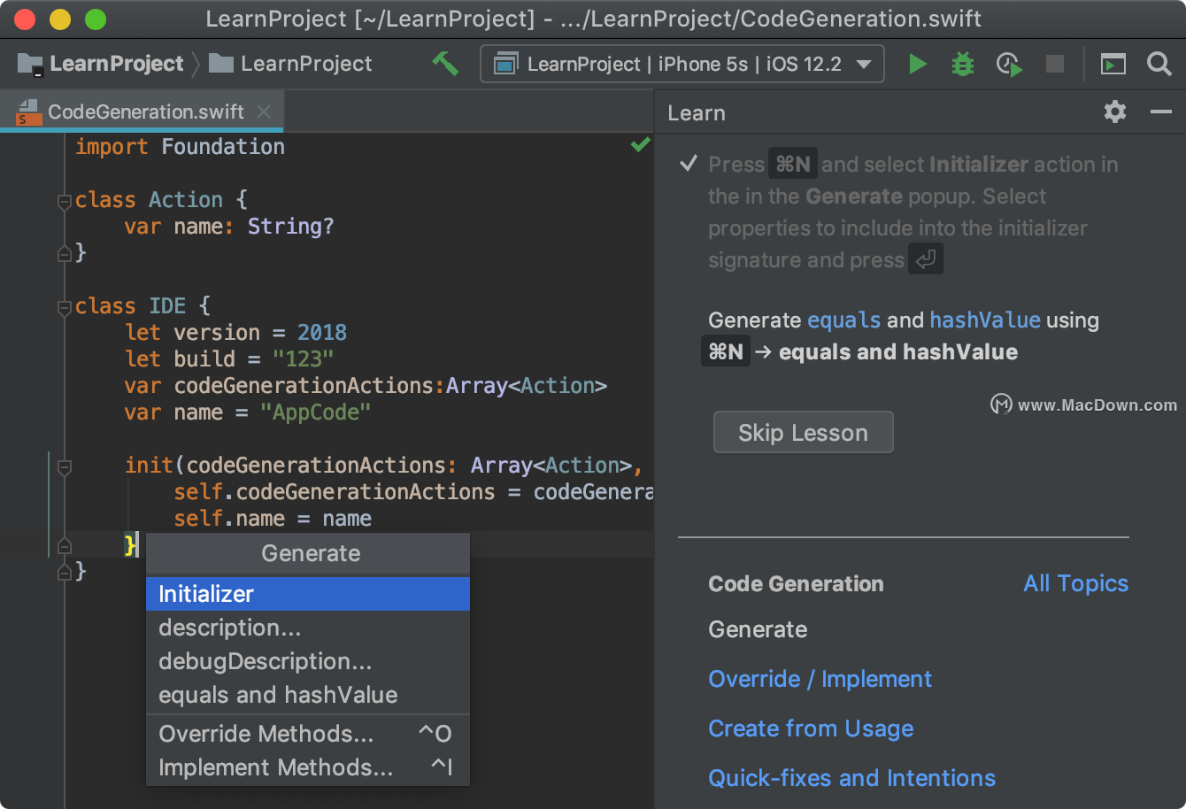Screen dimensions: 1186x809
Task: Choose Implement Methods... entry
Action: 308,767
